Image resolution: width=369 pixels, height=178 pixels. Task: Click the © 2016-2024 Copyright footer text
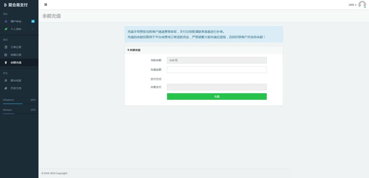click(54, 173)
